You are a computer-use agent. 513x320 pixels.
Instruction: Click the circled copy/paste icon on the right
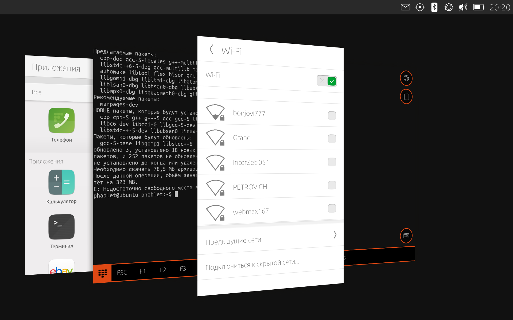point(406,97)
